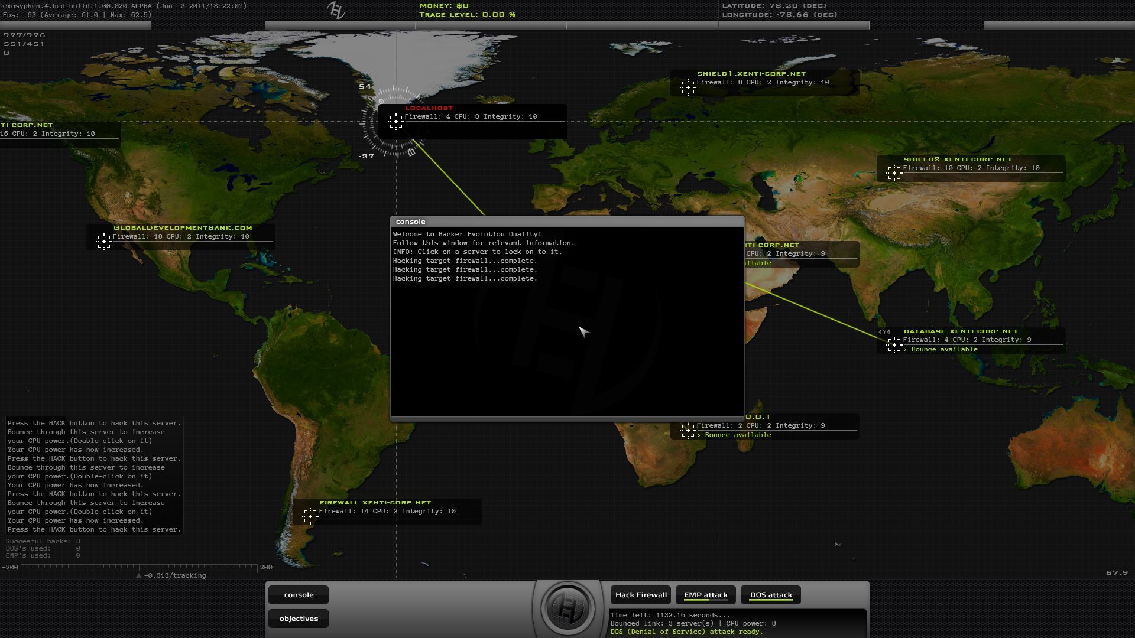Click the Bounced link servers status line
The width and height of the screenshot is (1135, 638).
pos(693,623)
